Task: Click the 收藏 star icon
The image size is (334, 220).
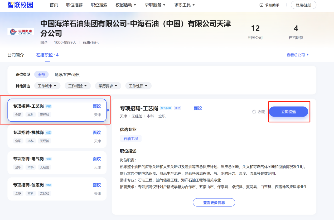Action: pos(254,112)
